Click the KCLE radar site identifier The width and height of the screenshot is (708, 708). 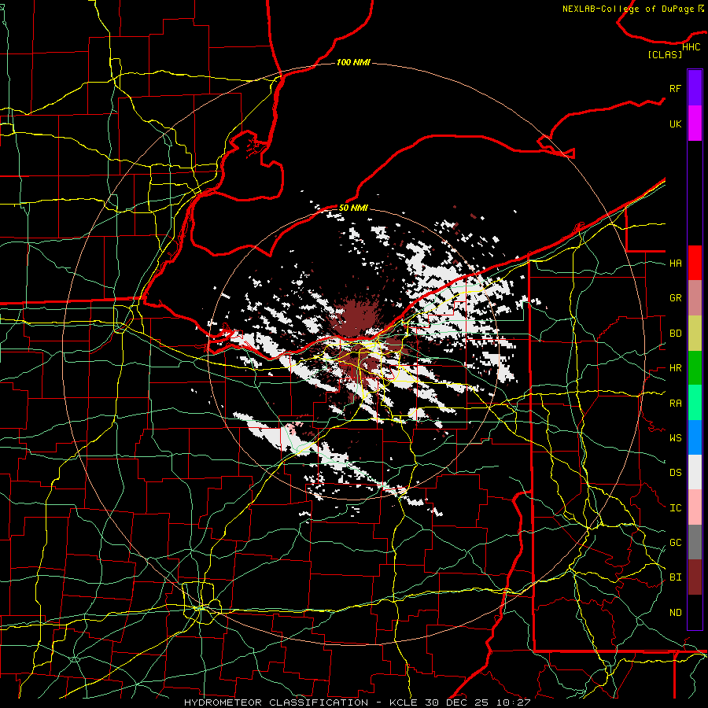click(x=404, y=702)
